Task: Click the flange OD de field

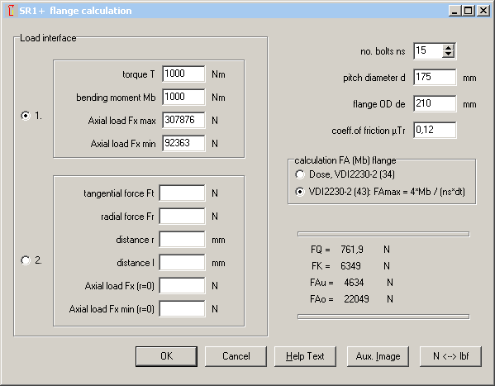Action: pyautogui.click(x=435, y=103)
